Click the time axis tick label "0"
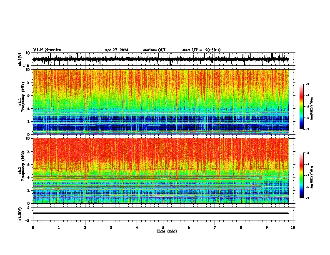Screen dimensions: 330x255 [x=33, y=227]
